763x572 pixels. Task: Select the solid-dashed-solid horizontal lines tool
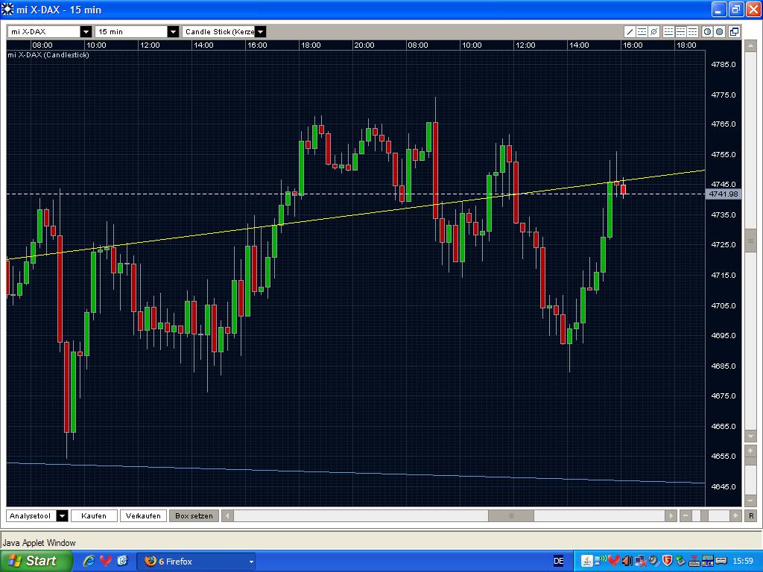coord(642,31)
